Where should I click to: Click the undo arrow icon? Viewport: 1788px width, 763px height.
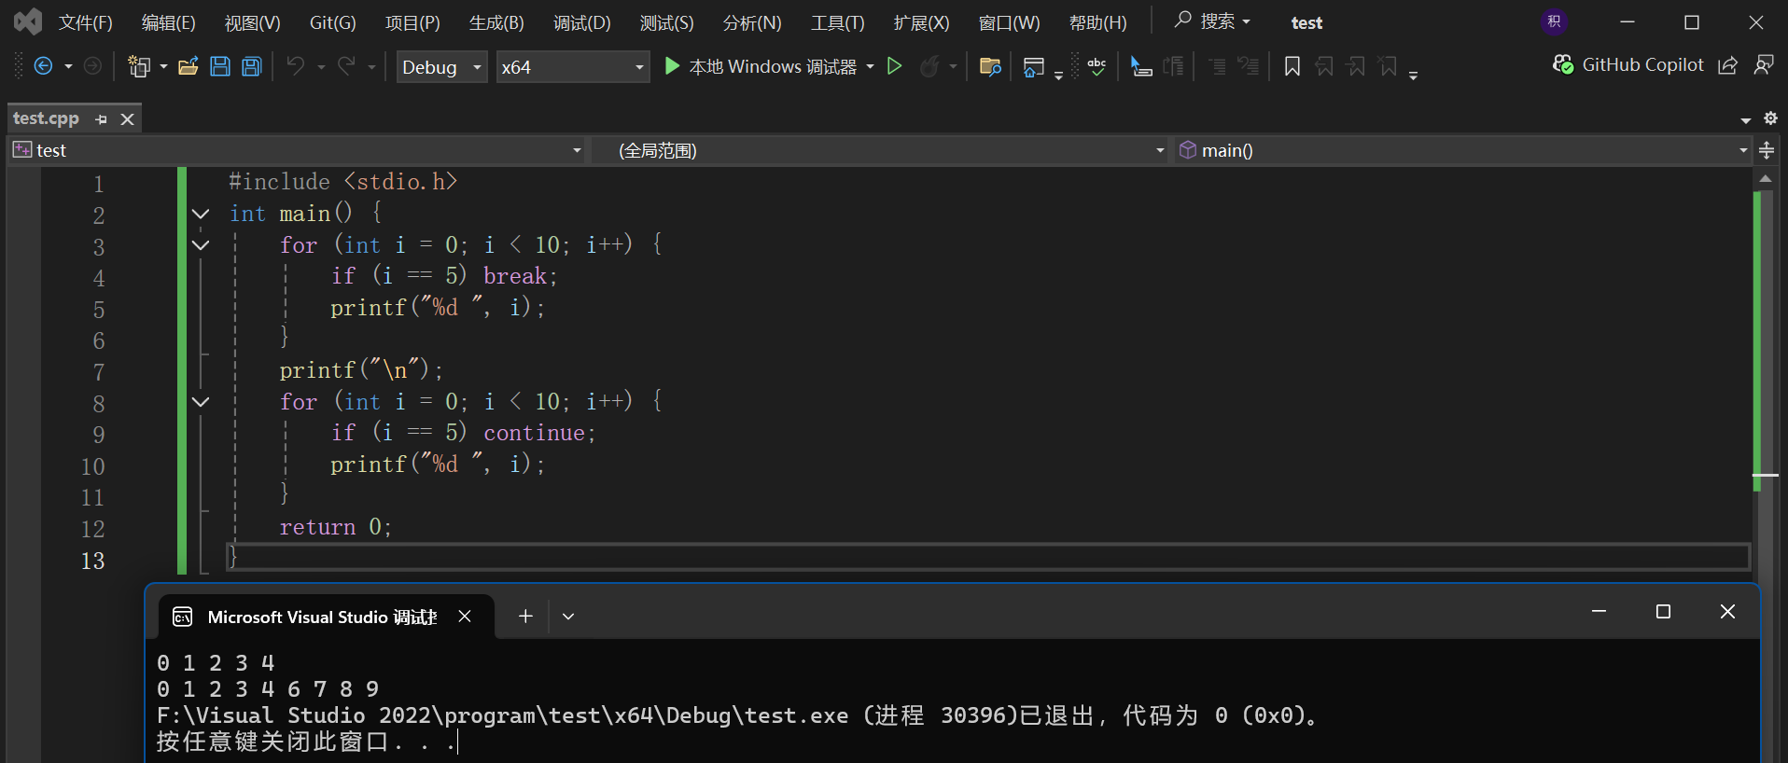[x=296, y=66]
